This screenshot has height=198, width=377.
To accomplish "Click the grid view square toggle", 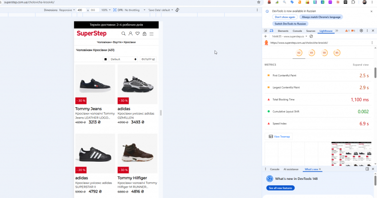I will [106, 59].
